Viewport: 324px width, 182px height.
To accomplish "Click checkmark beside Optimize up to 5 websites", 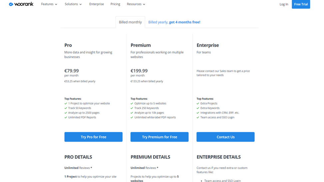I will (132, 104).
